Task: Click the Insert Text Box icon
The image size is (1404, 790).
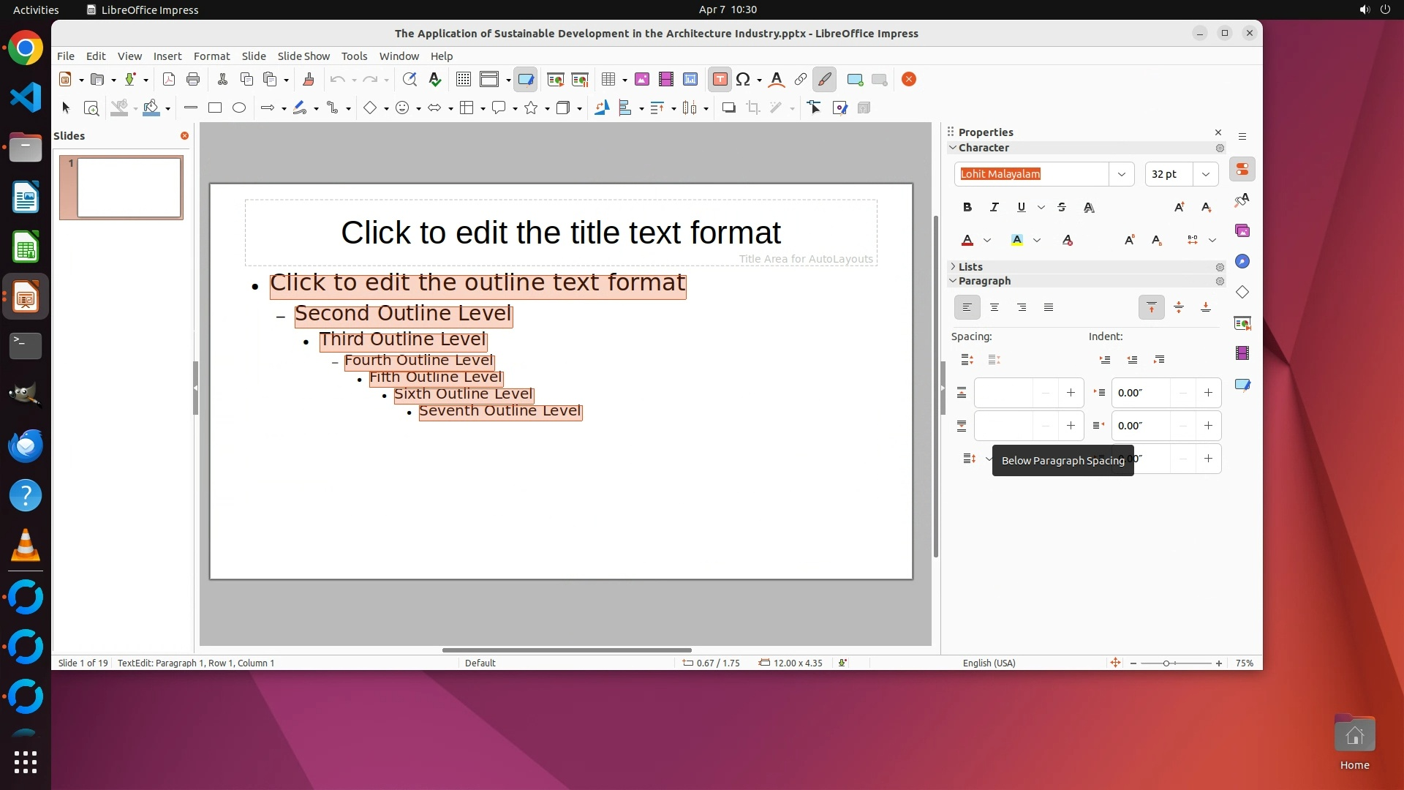Action: point(720,80)
